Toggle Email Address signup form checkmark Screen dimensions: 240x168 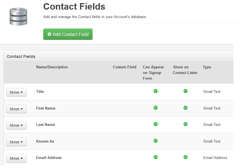point(156,157)
